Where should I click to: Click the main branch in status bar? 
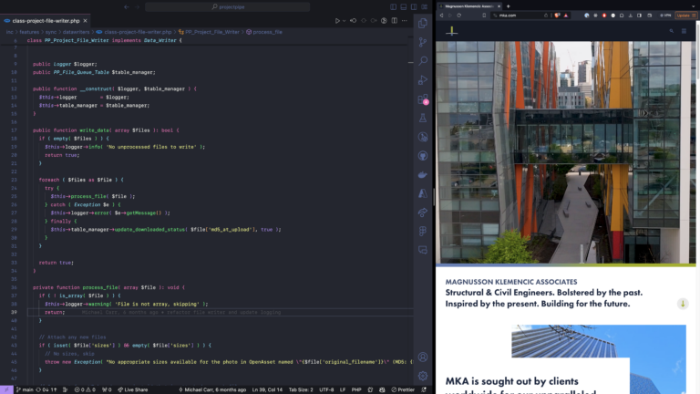(x=25, y=389)
